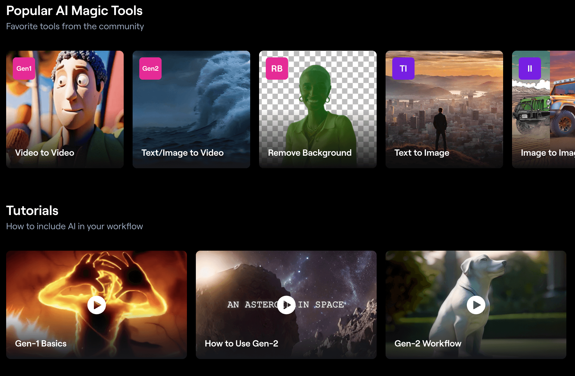Click the pink Gen1 badge icon
This screenshot has height=376, width=575.
24,69
